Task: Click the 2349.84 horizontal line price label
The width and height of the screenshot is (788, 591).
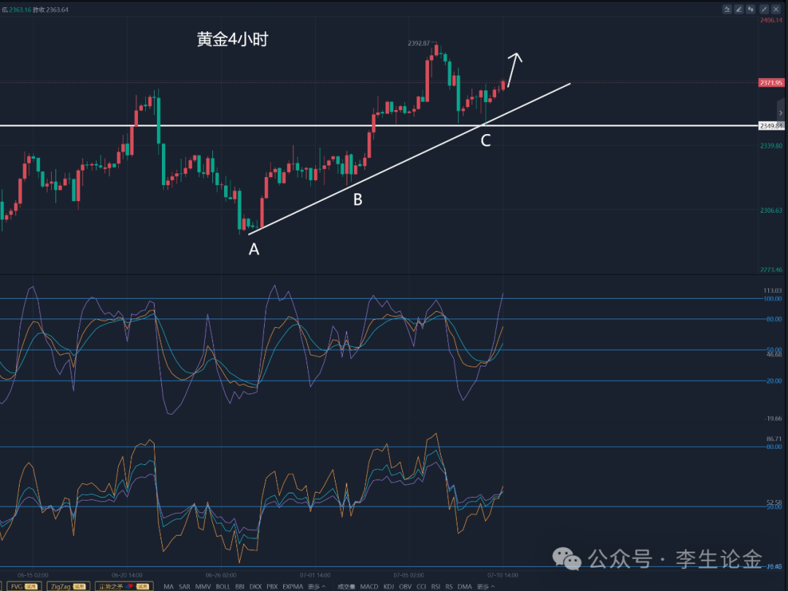Action: click(x=771, y=125)
